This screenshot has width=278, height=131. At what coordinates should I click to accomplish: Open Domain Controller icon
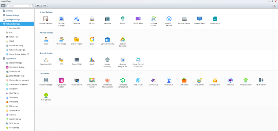(123, 39)
